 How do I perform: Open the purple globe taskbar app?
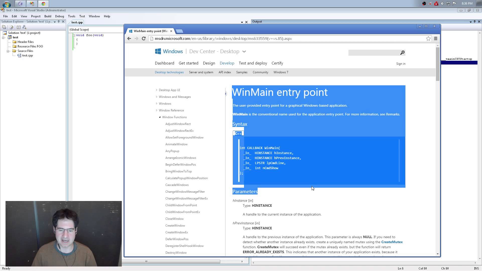click(x=20, y=4)
